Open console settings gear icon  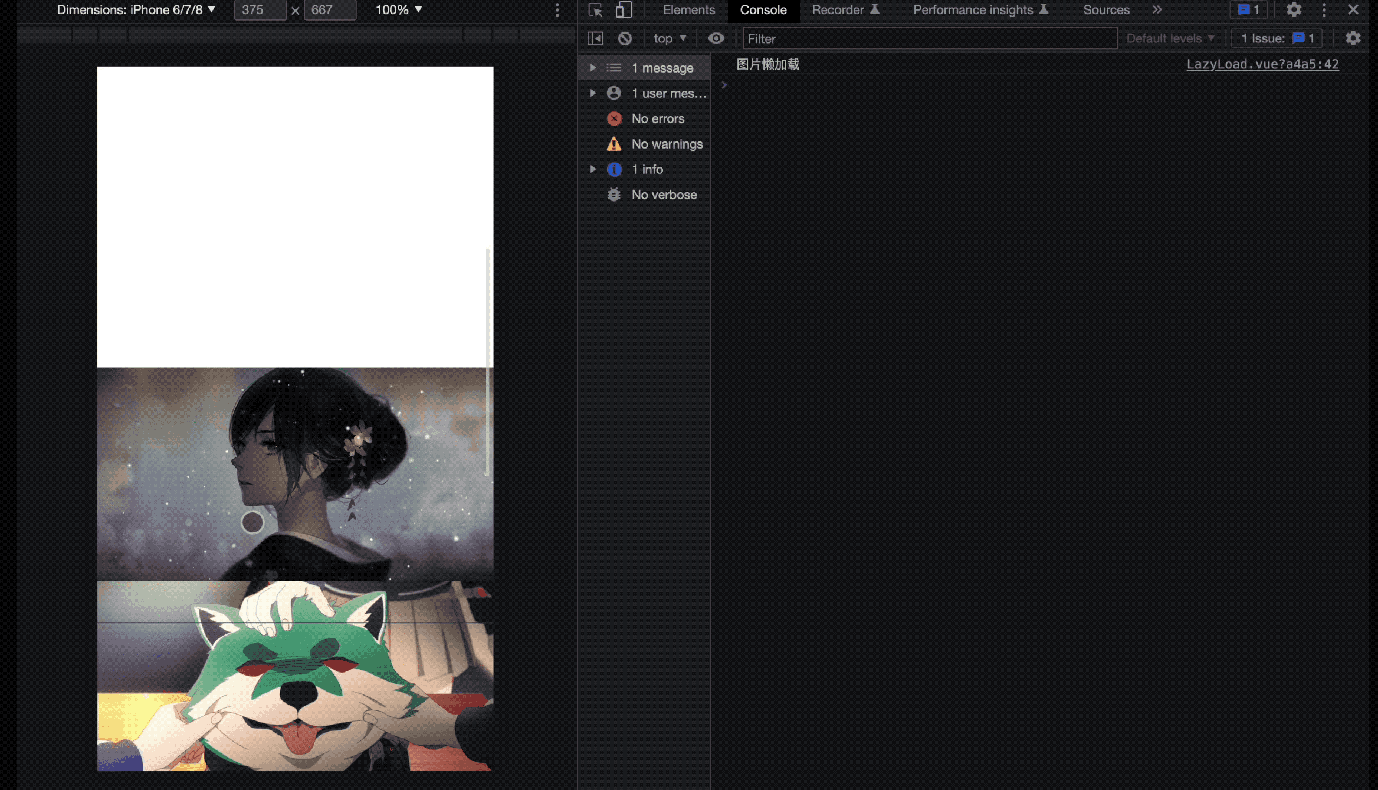pos(1353,38)
